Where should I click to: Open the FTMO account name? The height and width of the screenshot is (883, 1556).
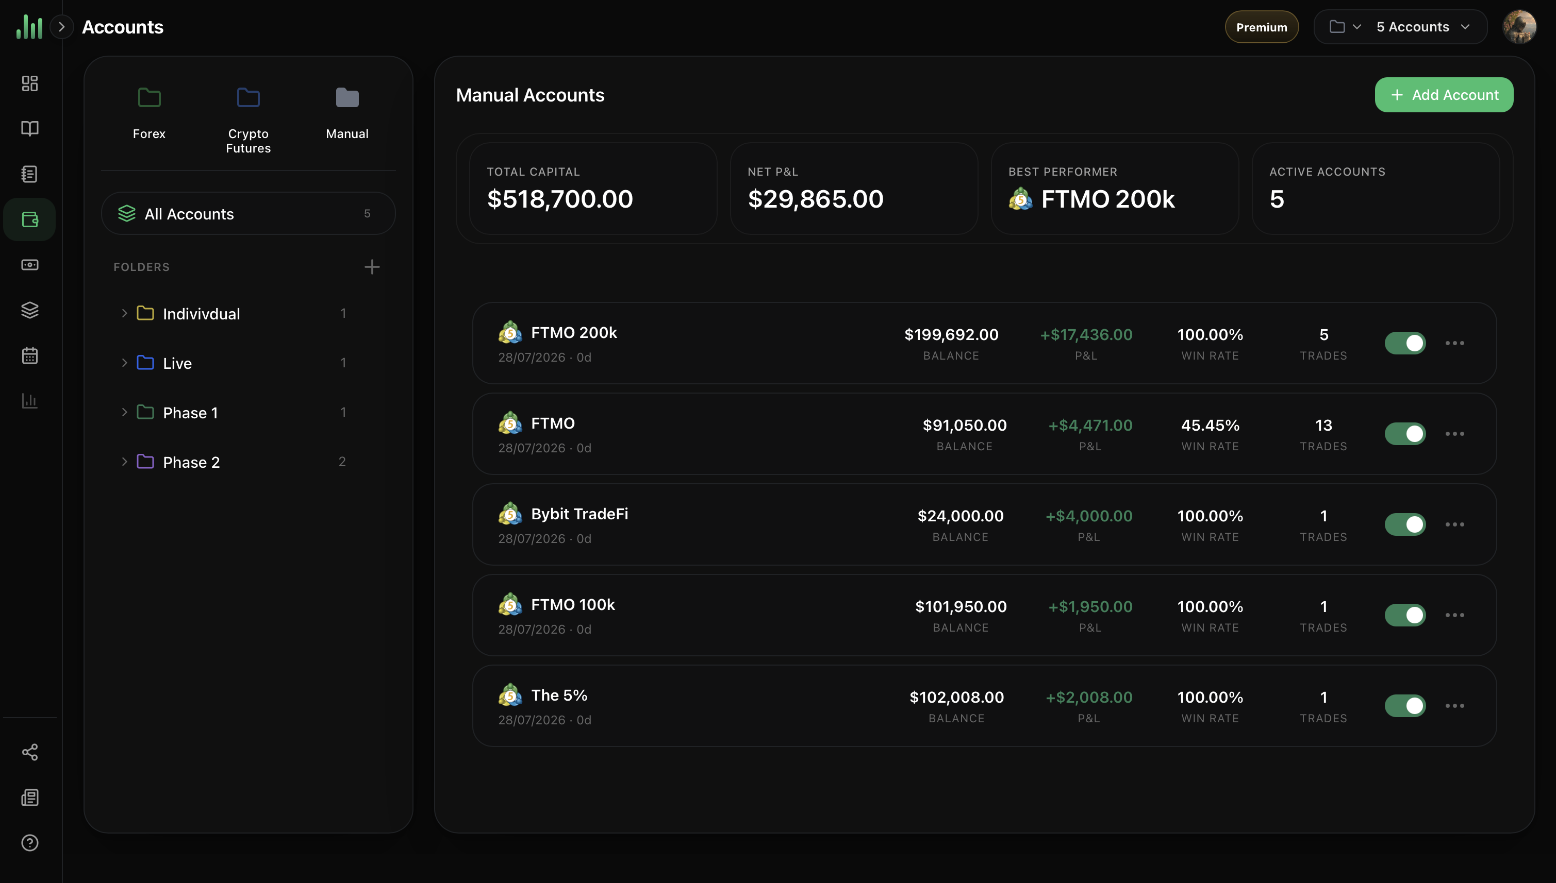(553, 423)
